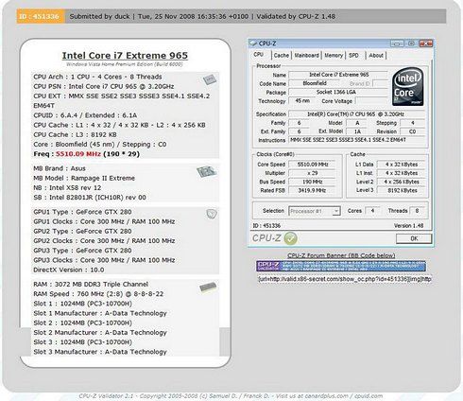This screenshot has width=463, height=401.
Task: Open the About tab
Action: coord(376,56)
